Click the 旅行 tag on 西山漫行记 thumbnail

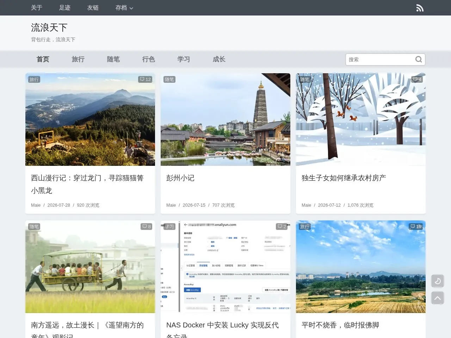tap(34, 79)
